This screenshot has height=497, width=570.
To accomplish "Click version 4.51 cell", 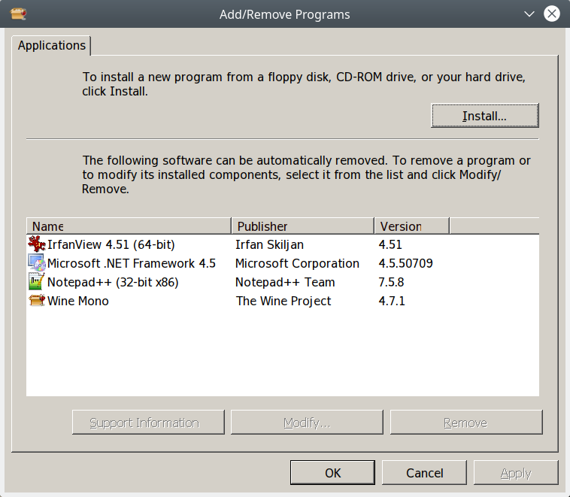I will point(390,244).
